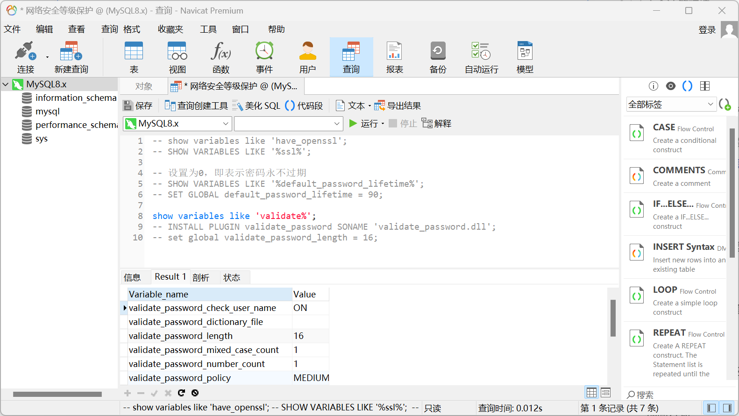Click the 美化 SQL button
Viewport: 739px width, 416px height.
tap(256, 106)
